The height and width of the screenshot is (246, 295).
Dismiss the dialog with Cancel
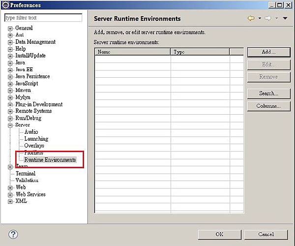[266, 235]
